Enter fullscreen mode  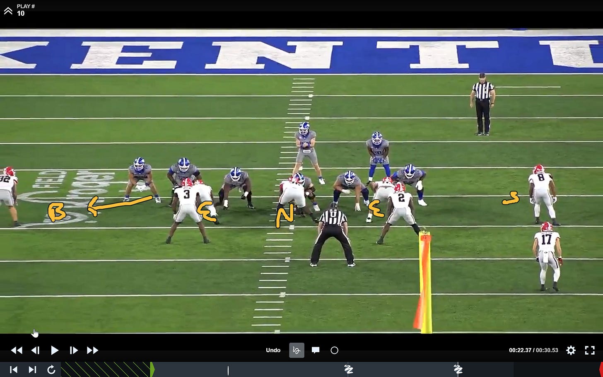tap(590, 350)
